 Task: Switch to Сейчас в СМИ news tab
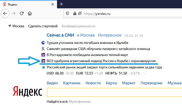click(x=60, y=35)
